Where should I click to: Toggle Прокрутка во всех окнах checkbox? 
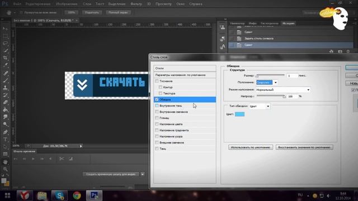pyautogui.click(x=21, y=12)
